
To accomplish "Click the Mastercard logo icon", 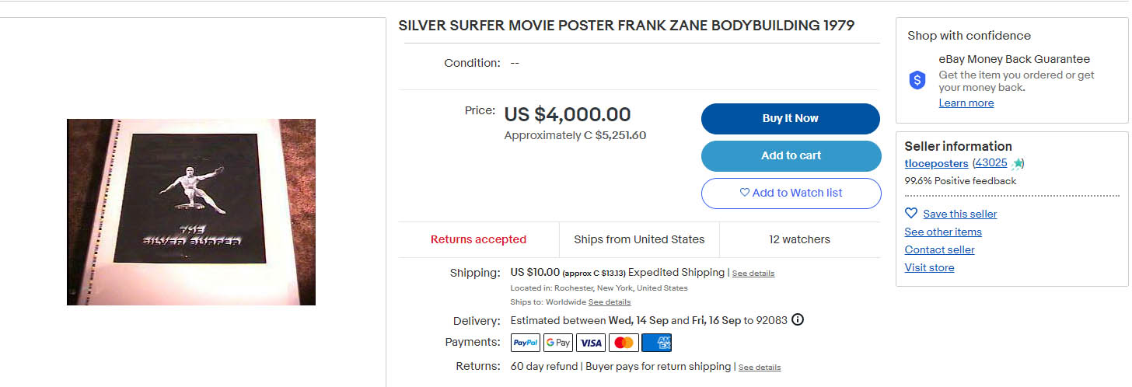I will click(624, 343).
